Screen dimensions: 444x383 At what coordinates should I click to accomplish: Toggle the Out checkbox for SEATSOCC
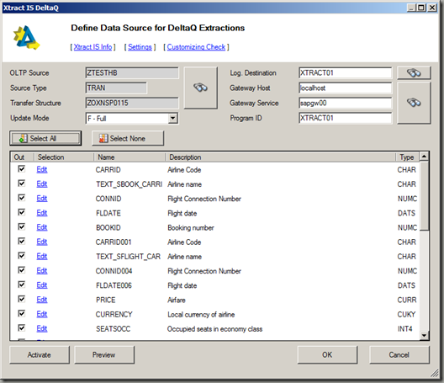pos(22,328)
